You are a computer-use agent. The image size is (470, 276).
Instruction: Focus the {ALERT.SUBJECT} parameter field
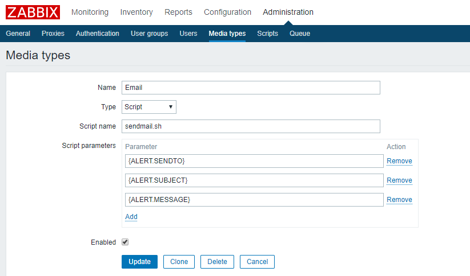click(254, 180)
